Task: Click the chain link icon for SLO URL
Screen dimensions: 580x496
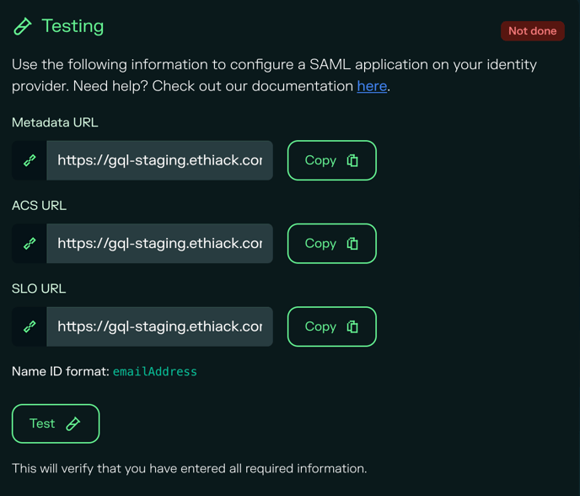Action: pos(30,326)
